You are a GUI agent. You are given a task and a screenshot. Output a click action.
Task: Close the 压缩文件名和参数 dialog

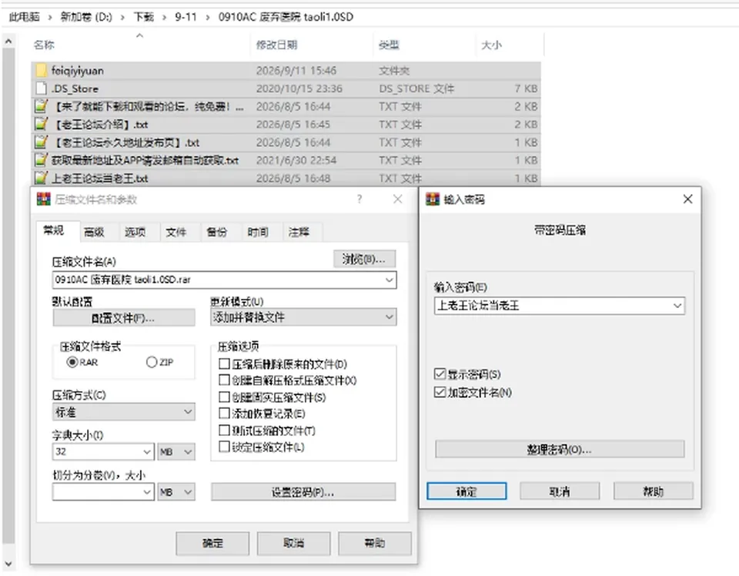pyautogui.click(x=398, y=199)
